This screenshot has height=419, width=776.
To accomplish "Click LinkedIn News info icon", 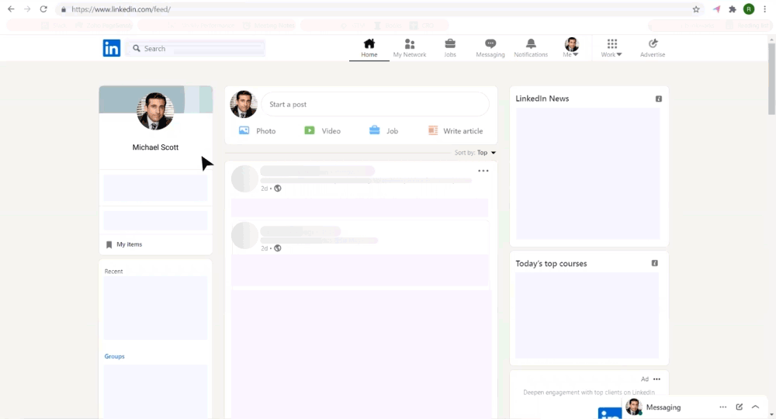I will (x=659, y=99).
